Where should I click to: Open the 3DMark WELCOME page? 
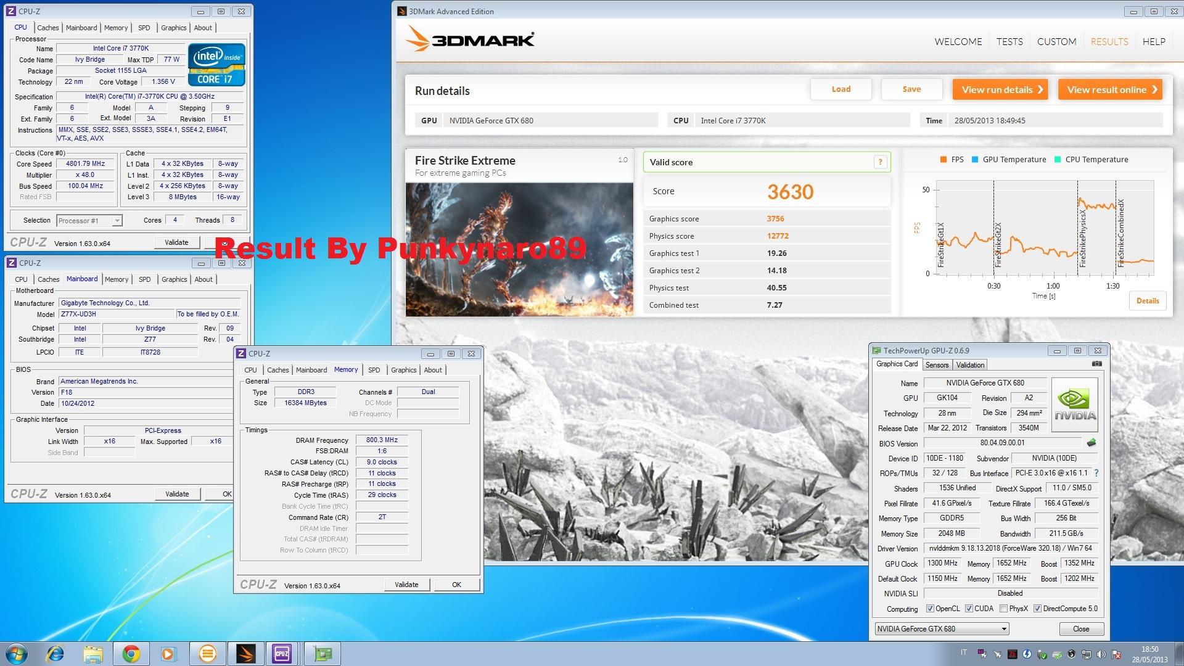958,41
